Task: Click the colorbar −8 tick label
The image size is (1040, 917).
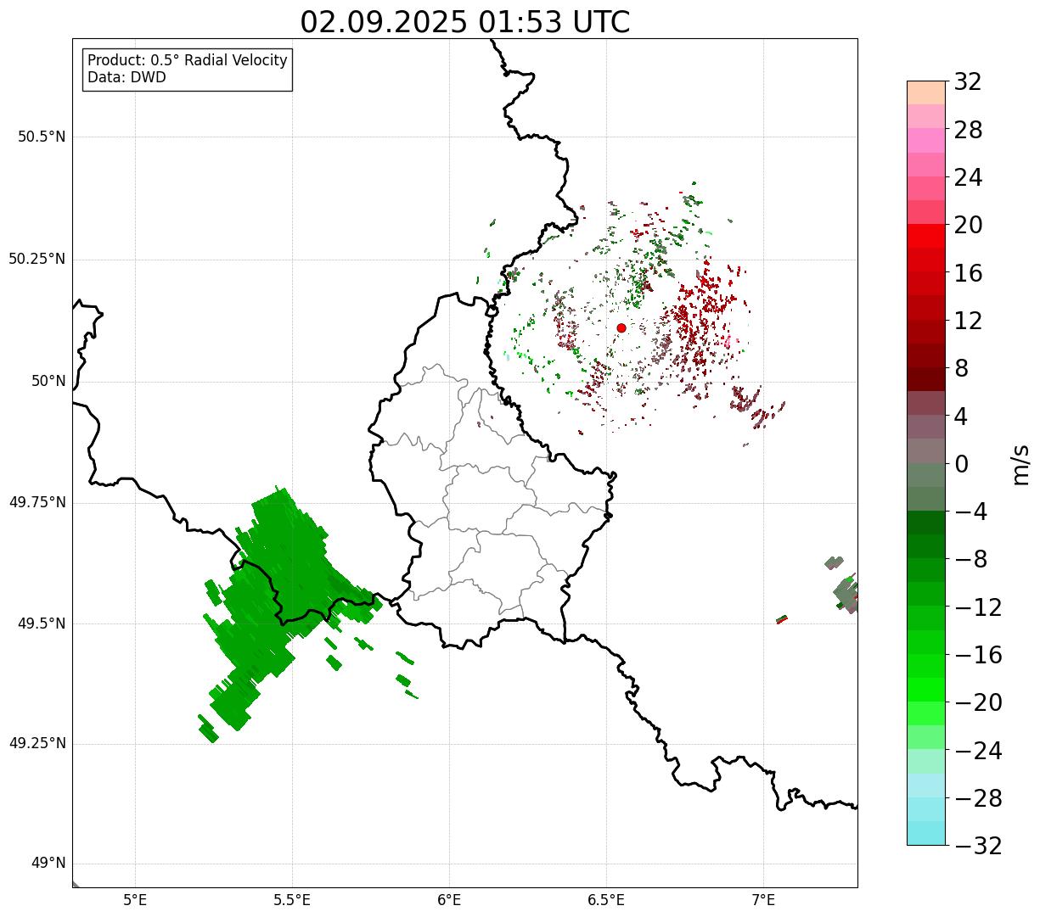Action: [x=971, y=560]
